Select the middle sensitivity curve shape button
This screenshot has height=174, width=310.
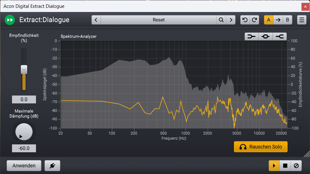click(265, 37)
